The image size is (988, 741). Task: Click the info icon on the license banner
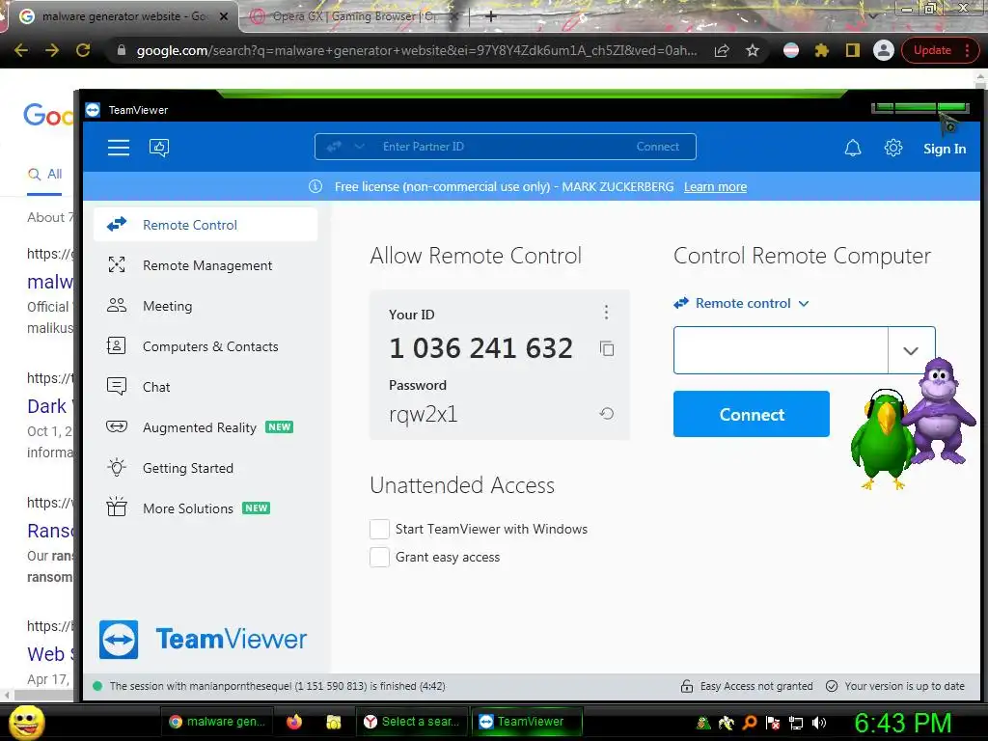pos(316,186)
